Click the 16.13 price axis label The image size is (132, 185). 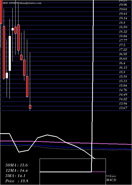click(x=123, y=68)
